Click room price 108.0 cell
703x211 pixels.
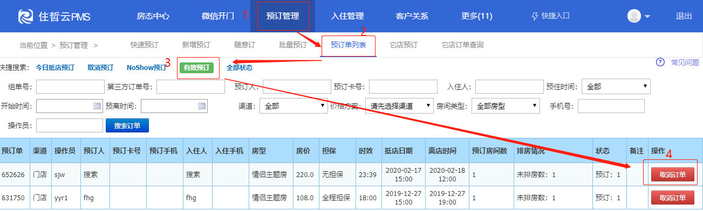click(305, 198)
